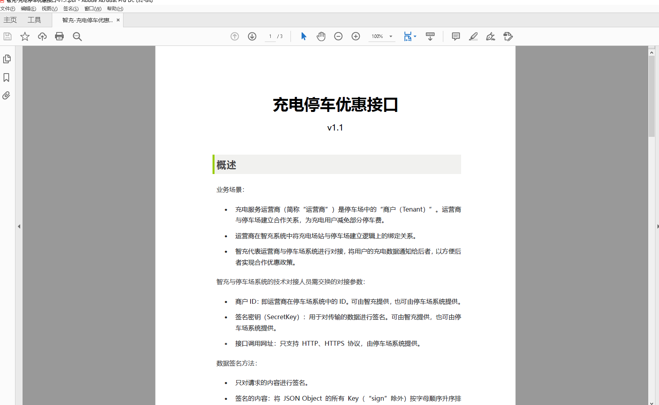Click the vertical scrollbar thumb

[651, 96]
